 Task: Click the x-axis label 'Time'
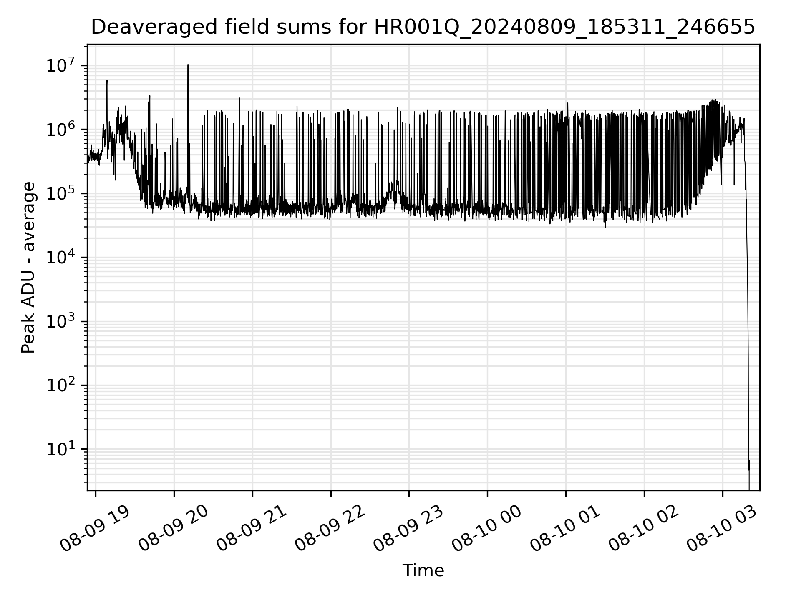[x=423, y=570]
